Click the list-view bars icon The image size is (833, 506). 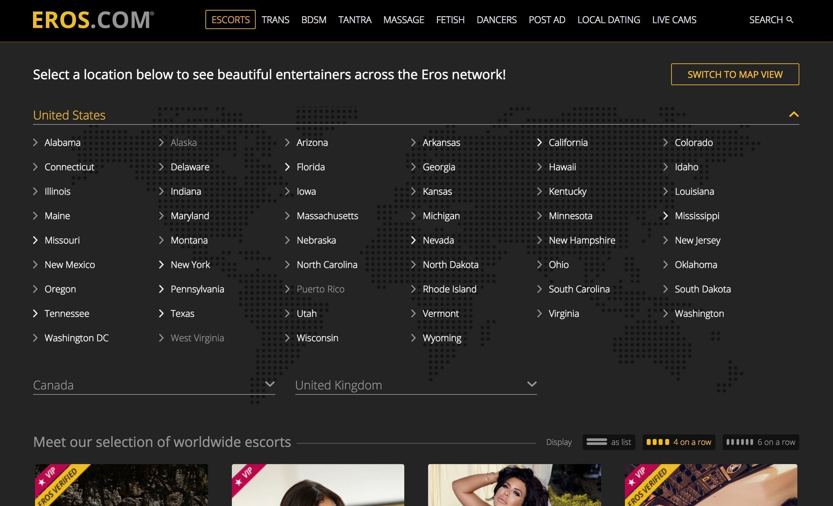click(x=597, y=442)
